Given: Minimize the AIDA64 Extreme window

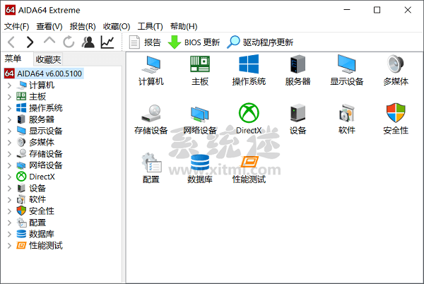Looking at the screenshot, I should click(x=347, y=10).
